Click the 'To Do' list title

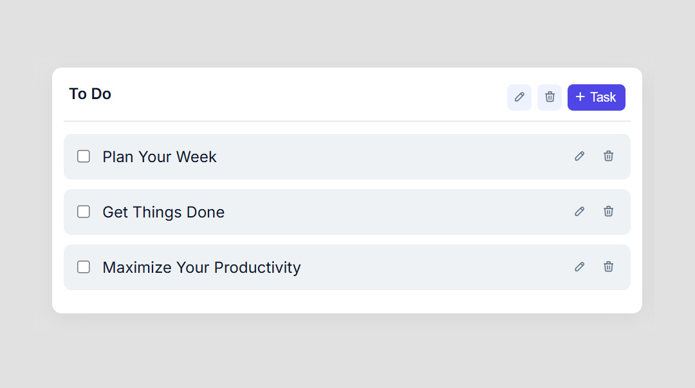[89, 94]
